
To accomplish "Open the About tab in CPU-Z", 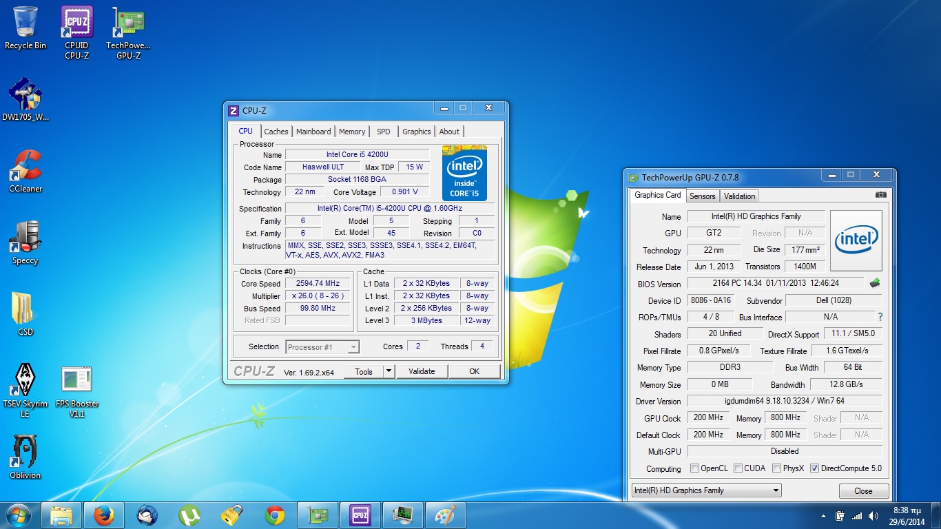I will (x=449, y=132).
